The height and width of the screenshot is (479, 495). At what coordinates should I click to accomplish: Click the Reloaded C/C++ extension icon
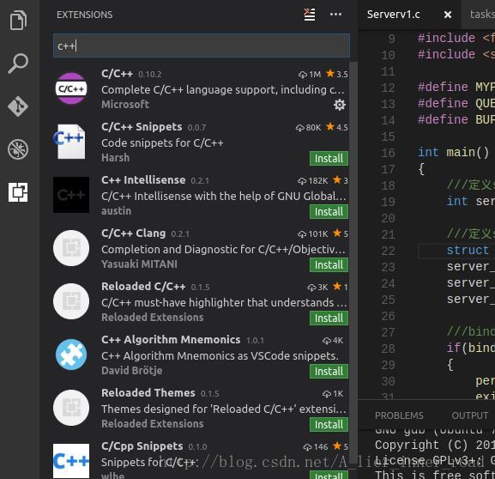tap(71, 301)
